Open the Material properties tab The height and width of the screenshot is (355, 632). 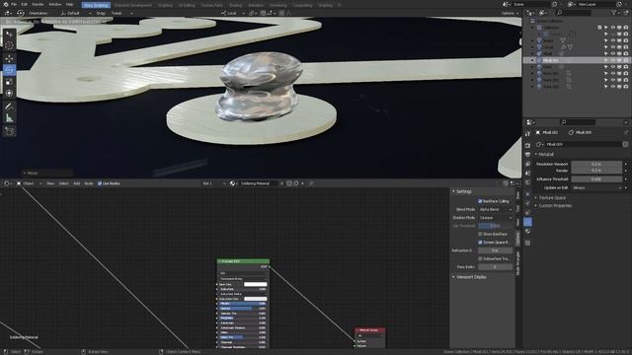click(x=527, y=232)
